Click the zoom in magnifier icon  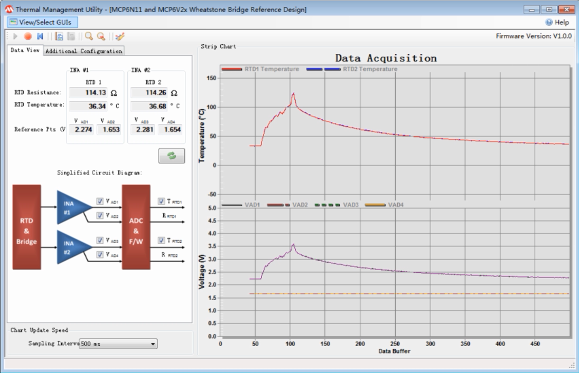89,36
